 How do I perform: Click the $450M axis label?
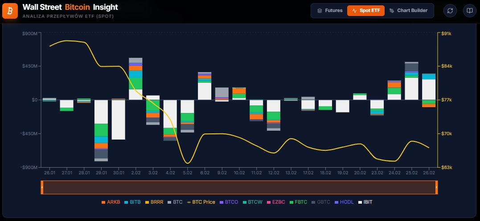tap(30, 66)
